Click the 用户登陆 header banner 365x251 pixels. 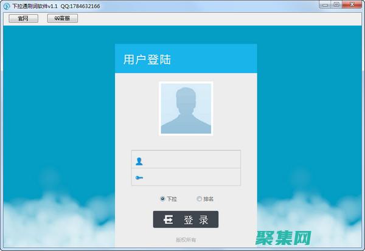(186, 60)
